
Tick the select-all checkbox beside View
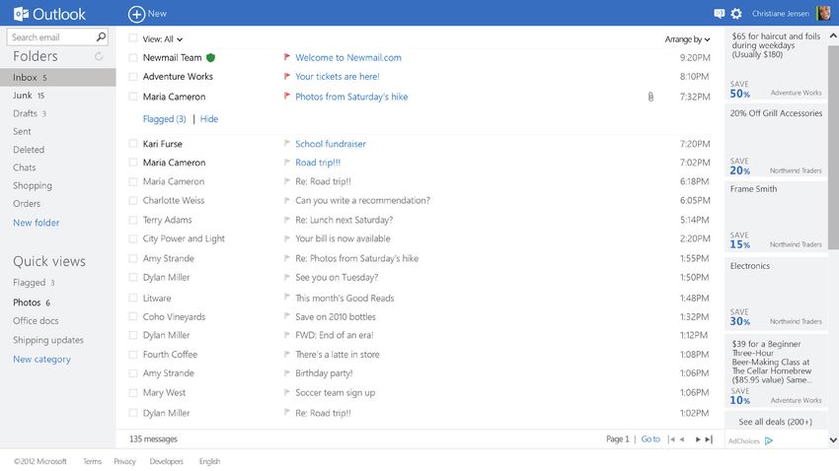pos(133,38)
